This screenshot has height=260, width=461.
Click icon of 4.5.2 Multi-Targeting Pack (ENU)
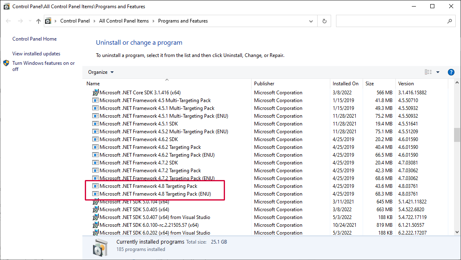tap(95, 132)
